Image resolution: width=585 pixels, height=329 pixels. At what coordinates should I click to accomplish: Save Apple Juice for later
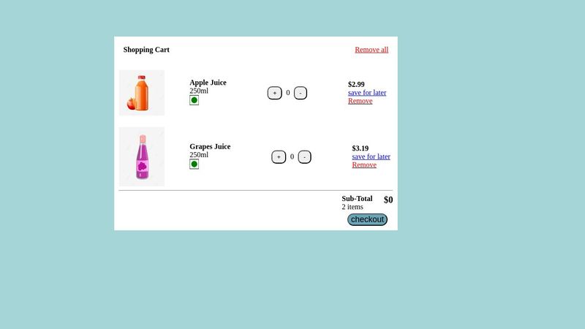pos(367,93)
